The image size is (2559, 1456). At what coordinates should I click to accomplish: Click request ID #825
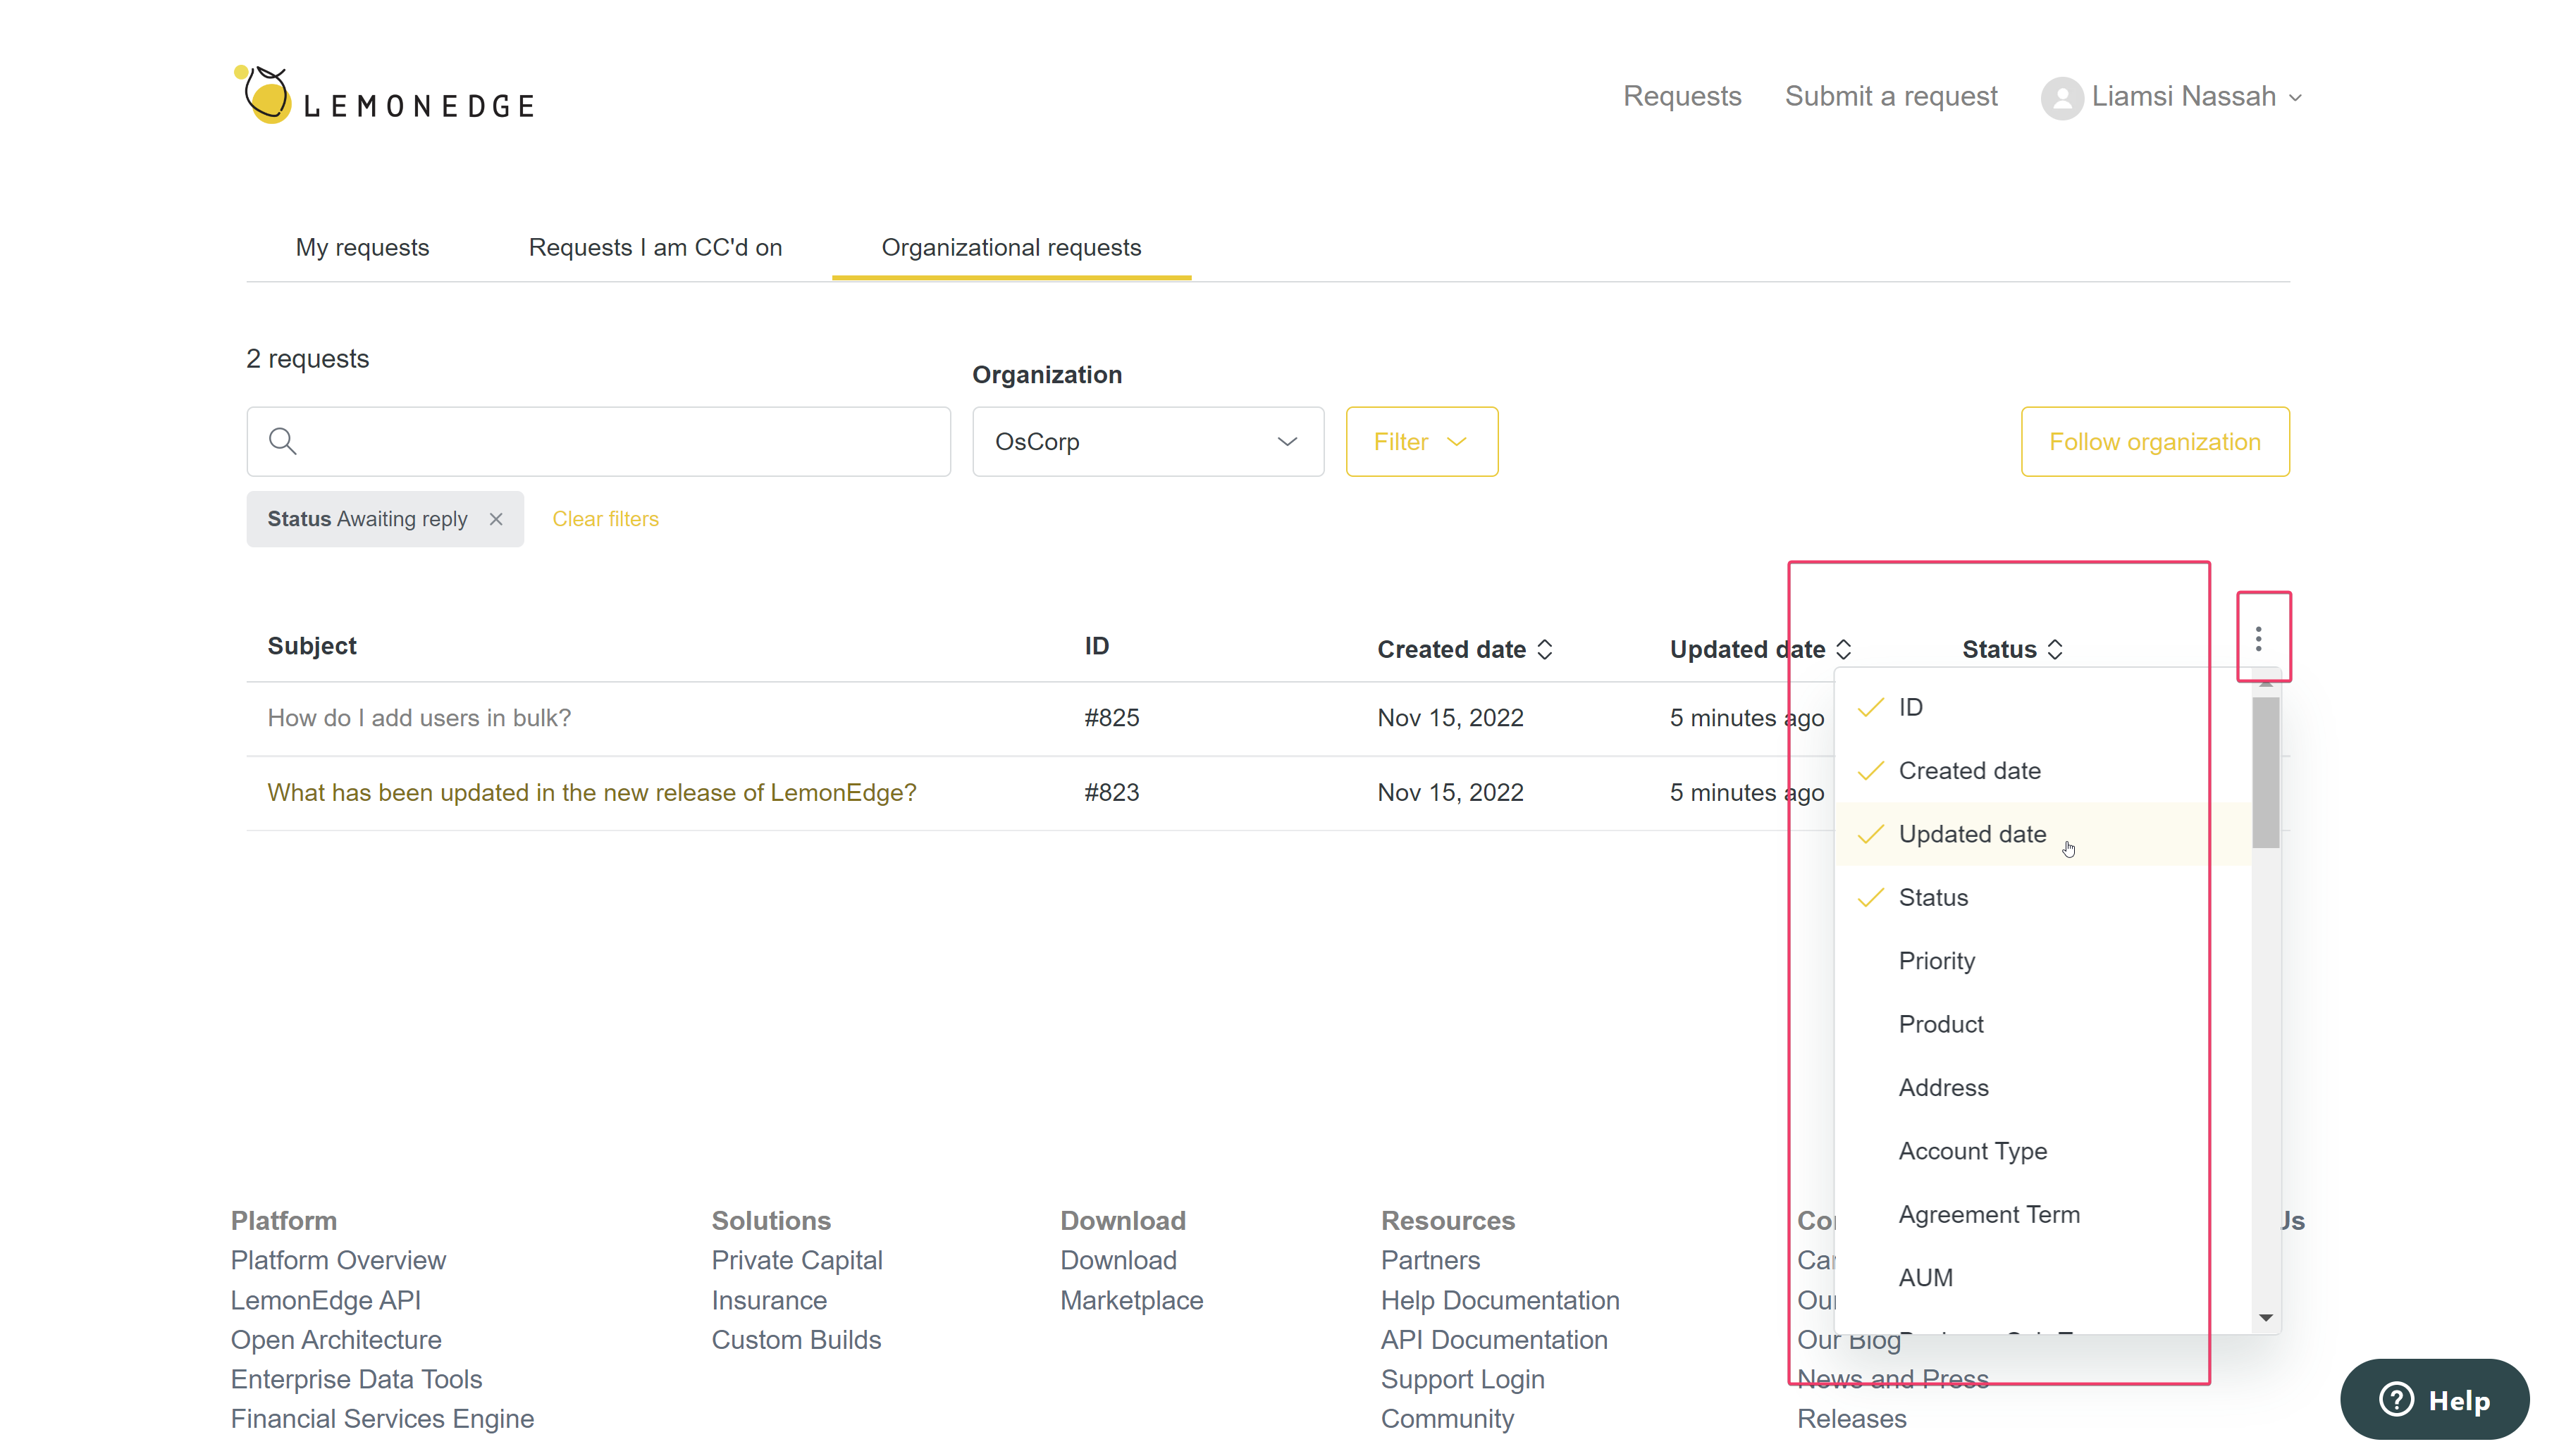[x=1111, y=718]
